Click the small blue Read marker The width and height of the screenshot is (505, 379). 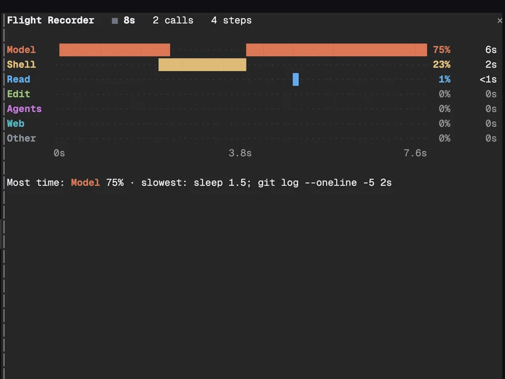coord(296,79)
